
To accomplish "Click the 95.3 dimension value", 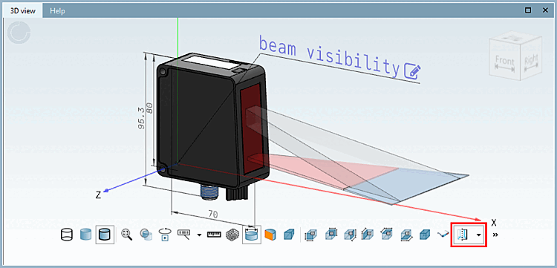I will (141, 119).
